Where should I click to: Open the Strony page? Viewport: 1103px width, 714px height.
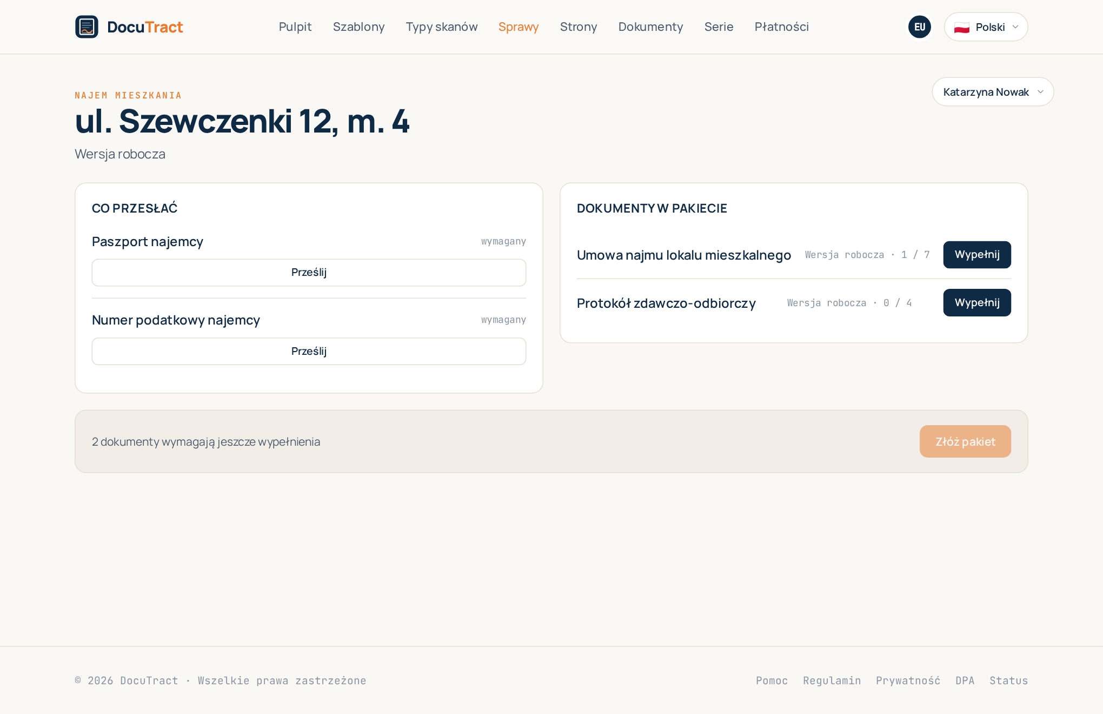click(579, 27)
